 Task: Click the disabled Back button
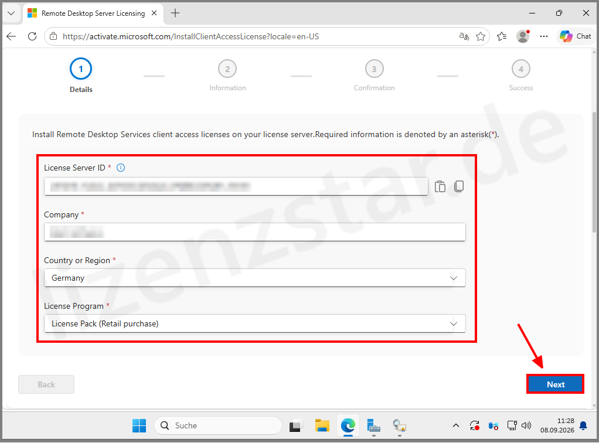(46, 384)
